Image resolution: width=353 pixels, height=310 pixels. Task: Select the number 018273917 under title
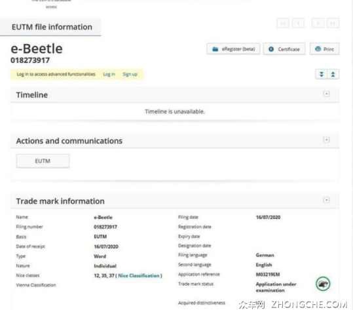point(30,60)
